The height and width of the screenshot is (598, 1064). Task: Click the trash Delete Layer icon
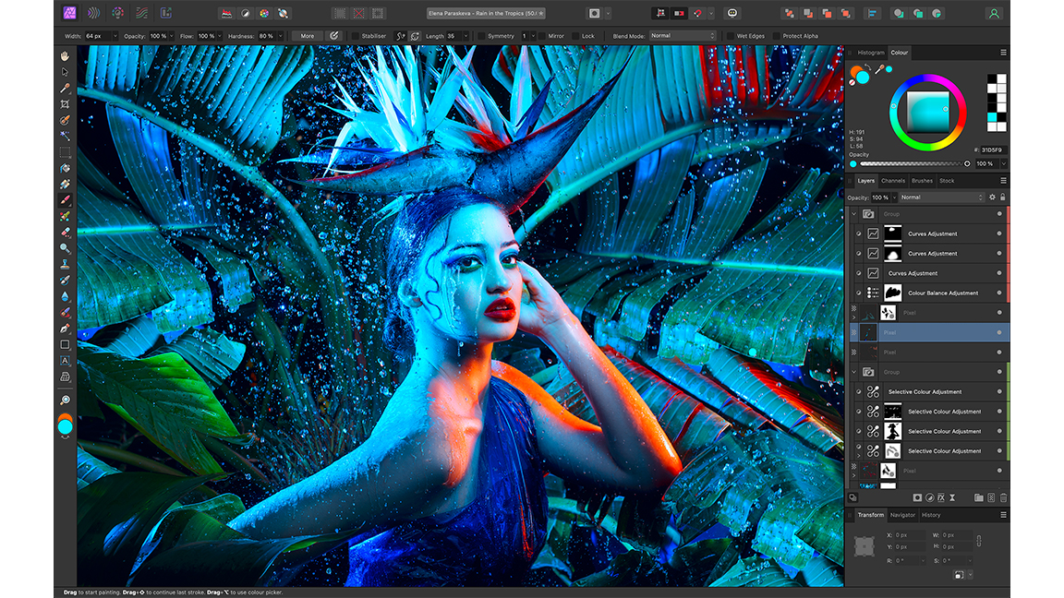(x=1004, y=497)
